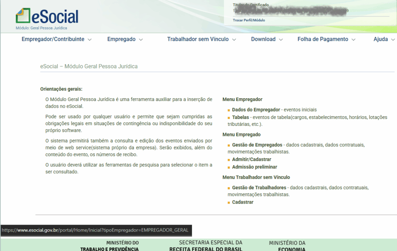Click the 'Menu Trabalhador sem Vínculo' heading
Screen dimensions: 397x251
tap(256, 177)
